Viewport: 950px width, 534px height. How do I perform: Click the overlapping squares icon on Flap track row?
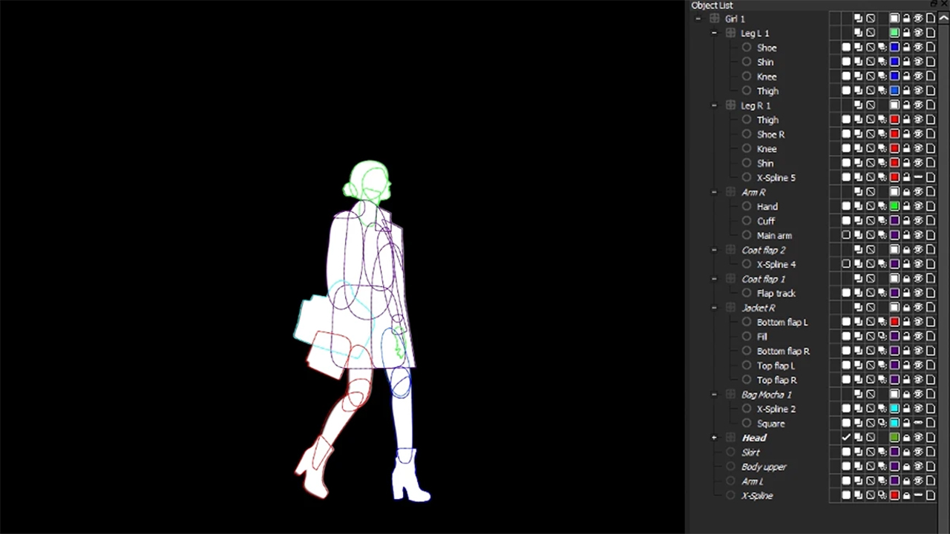tap(858, 293)
